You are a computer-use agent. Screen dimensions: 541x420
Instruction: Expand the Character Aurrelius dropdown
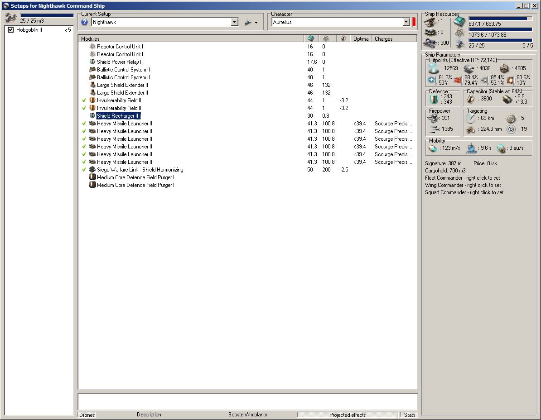click(406, 22)
